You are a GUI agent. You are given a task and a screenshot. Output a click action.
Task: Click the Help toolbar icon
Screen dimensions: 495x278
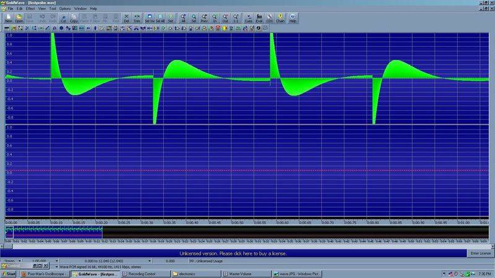pyautogui.click(x=293, y=19)
